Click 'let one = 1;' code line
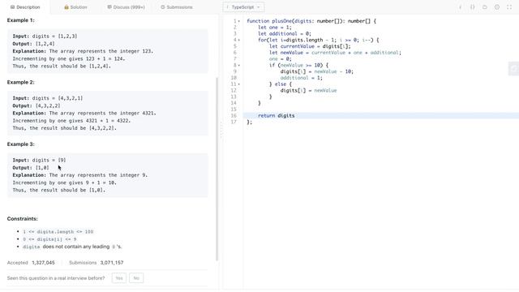Viewport: 519px width, 292px height. [x=275, y=28]
